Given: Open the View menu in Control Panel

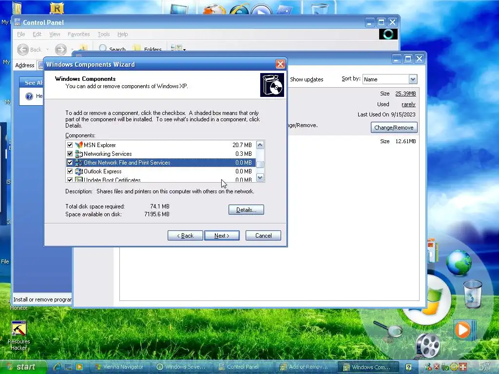Looking at the screenshot, I should pyautogui.click(x=55, y=34).
